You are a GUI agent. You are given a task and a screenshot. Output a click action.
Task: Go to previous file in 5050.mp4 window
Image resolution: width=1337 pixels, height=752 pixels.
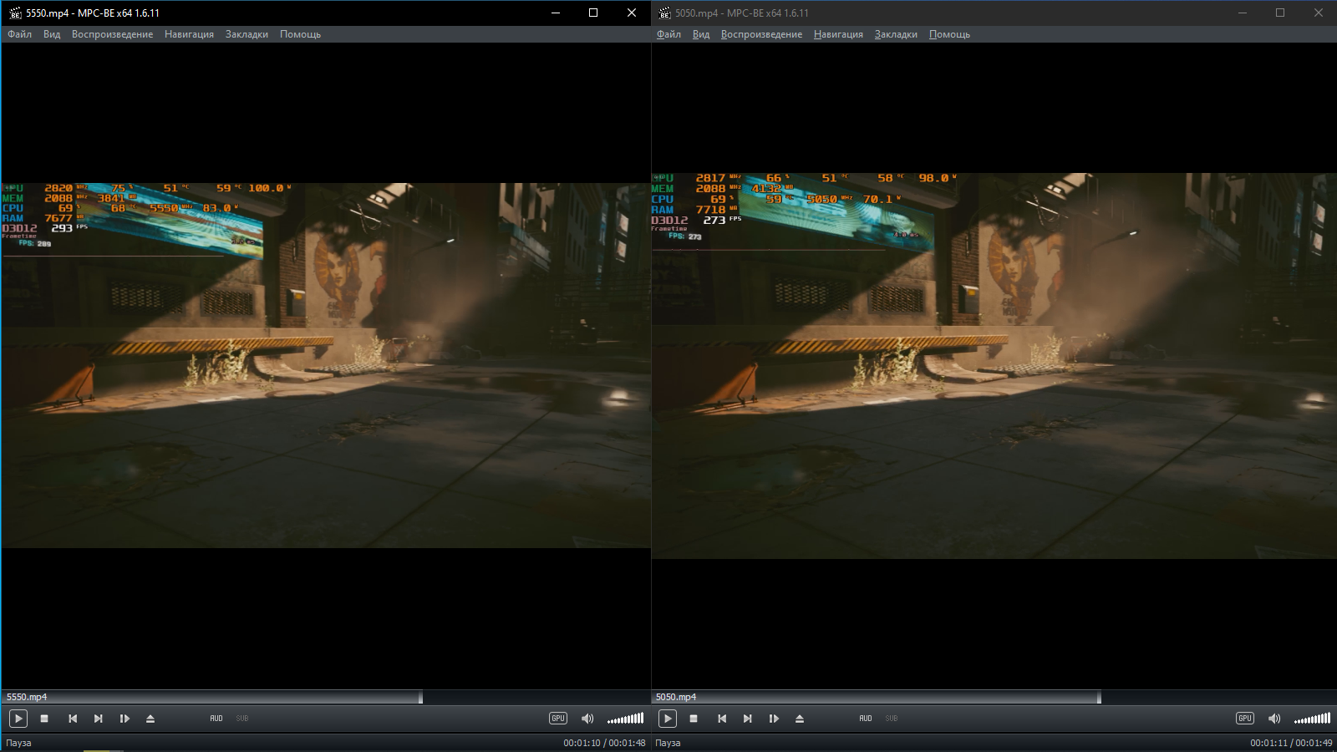722,719
